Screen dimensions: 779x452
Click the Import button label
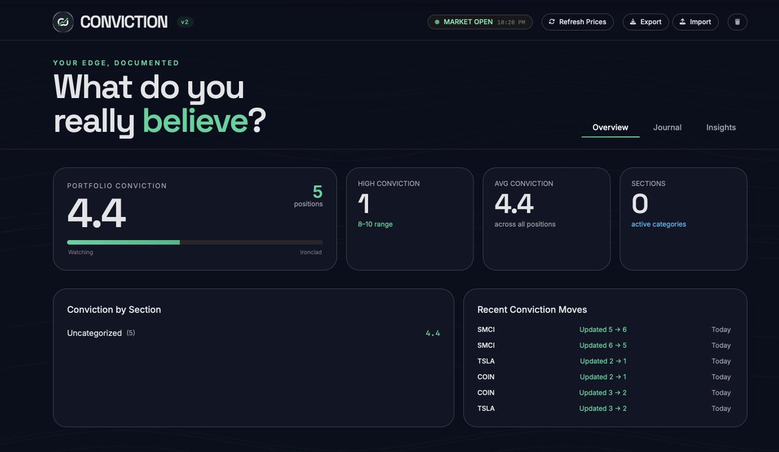coord(700,22)
